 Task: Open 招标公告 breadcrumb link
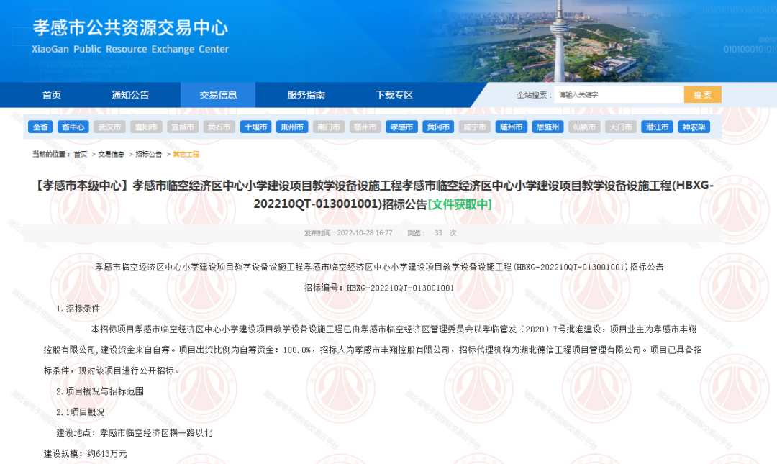[149, 154]
